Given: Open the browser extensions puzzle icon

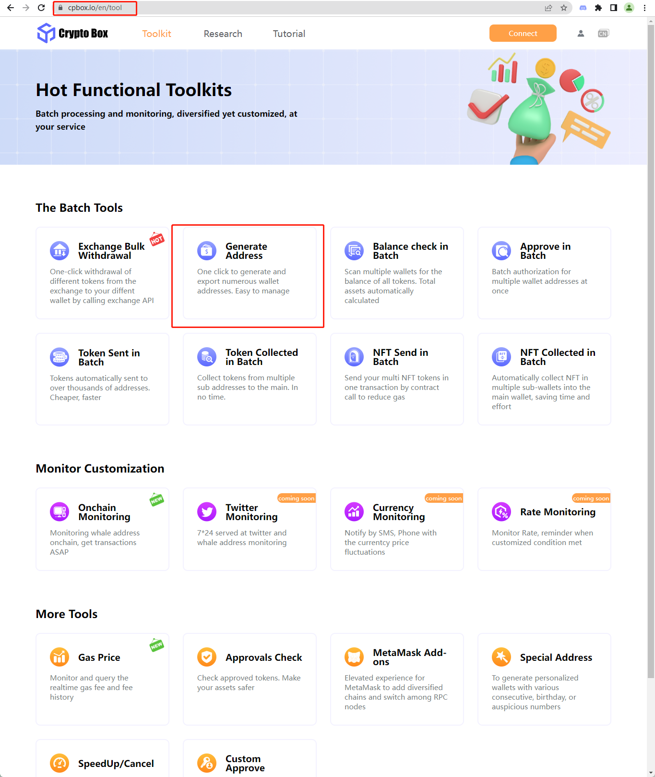Looking at the screenshot, I should coord(598,8).
